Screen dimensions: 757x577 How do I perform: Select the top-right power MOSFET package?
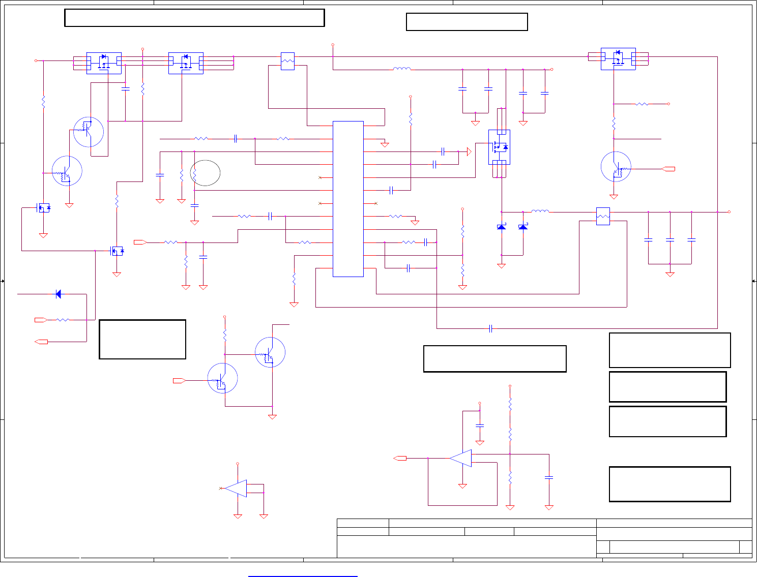[x=618, y=59]
